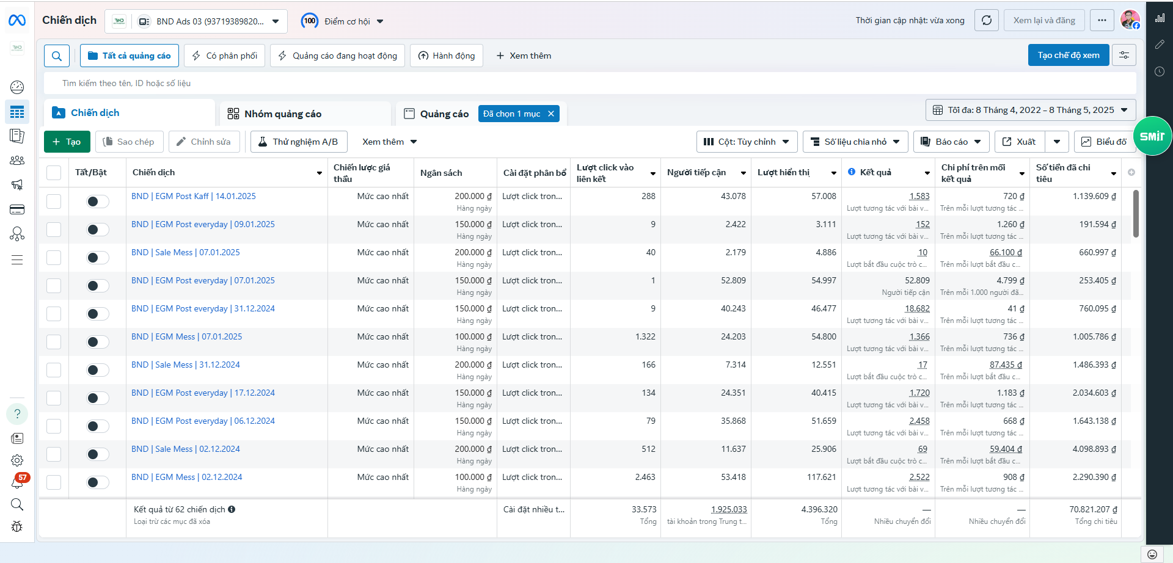This screenshot has width=1173, height=563.
Task: Click the billing card icon in sidebar
Action: [17, 209]
